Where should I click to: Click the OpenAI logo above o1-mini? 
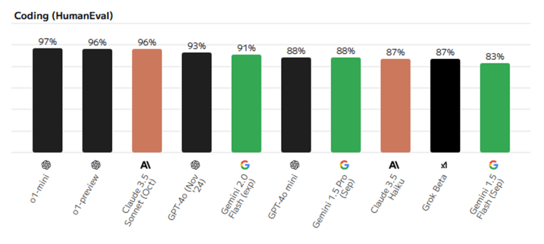tap(47, 165)
